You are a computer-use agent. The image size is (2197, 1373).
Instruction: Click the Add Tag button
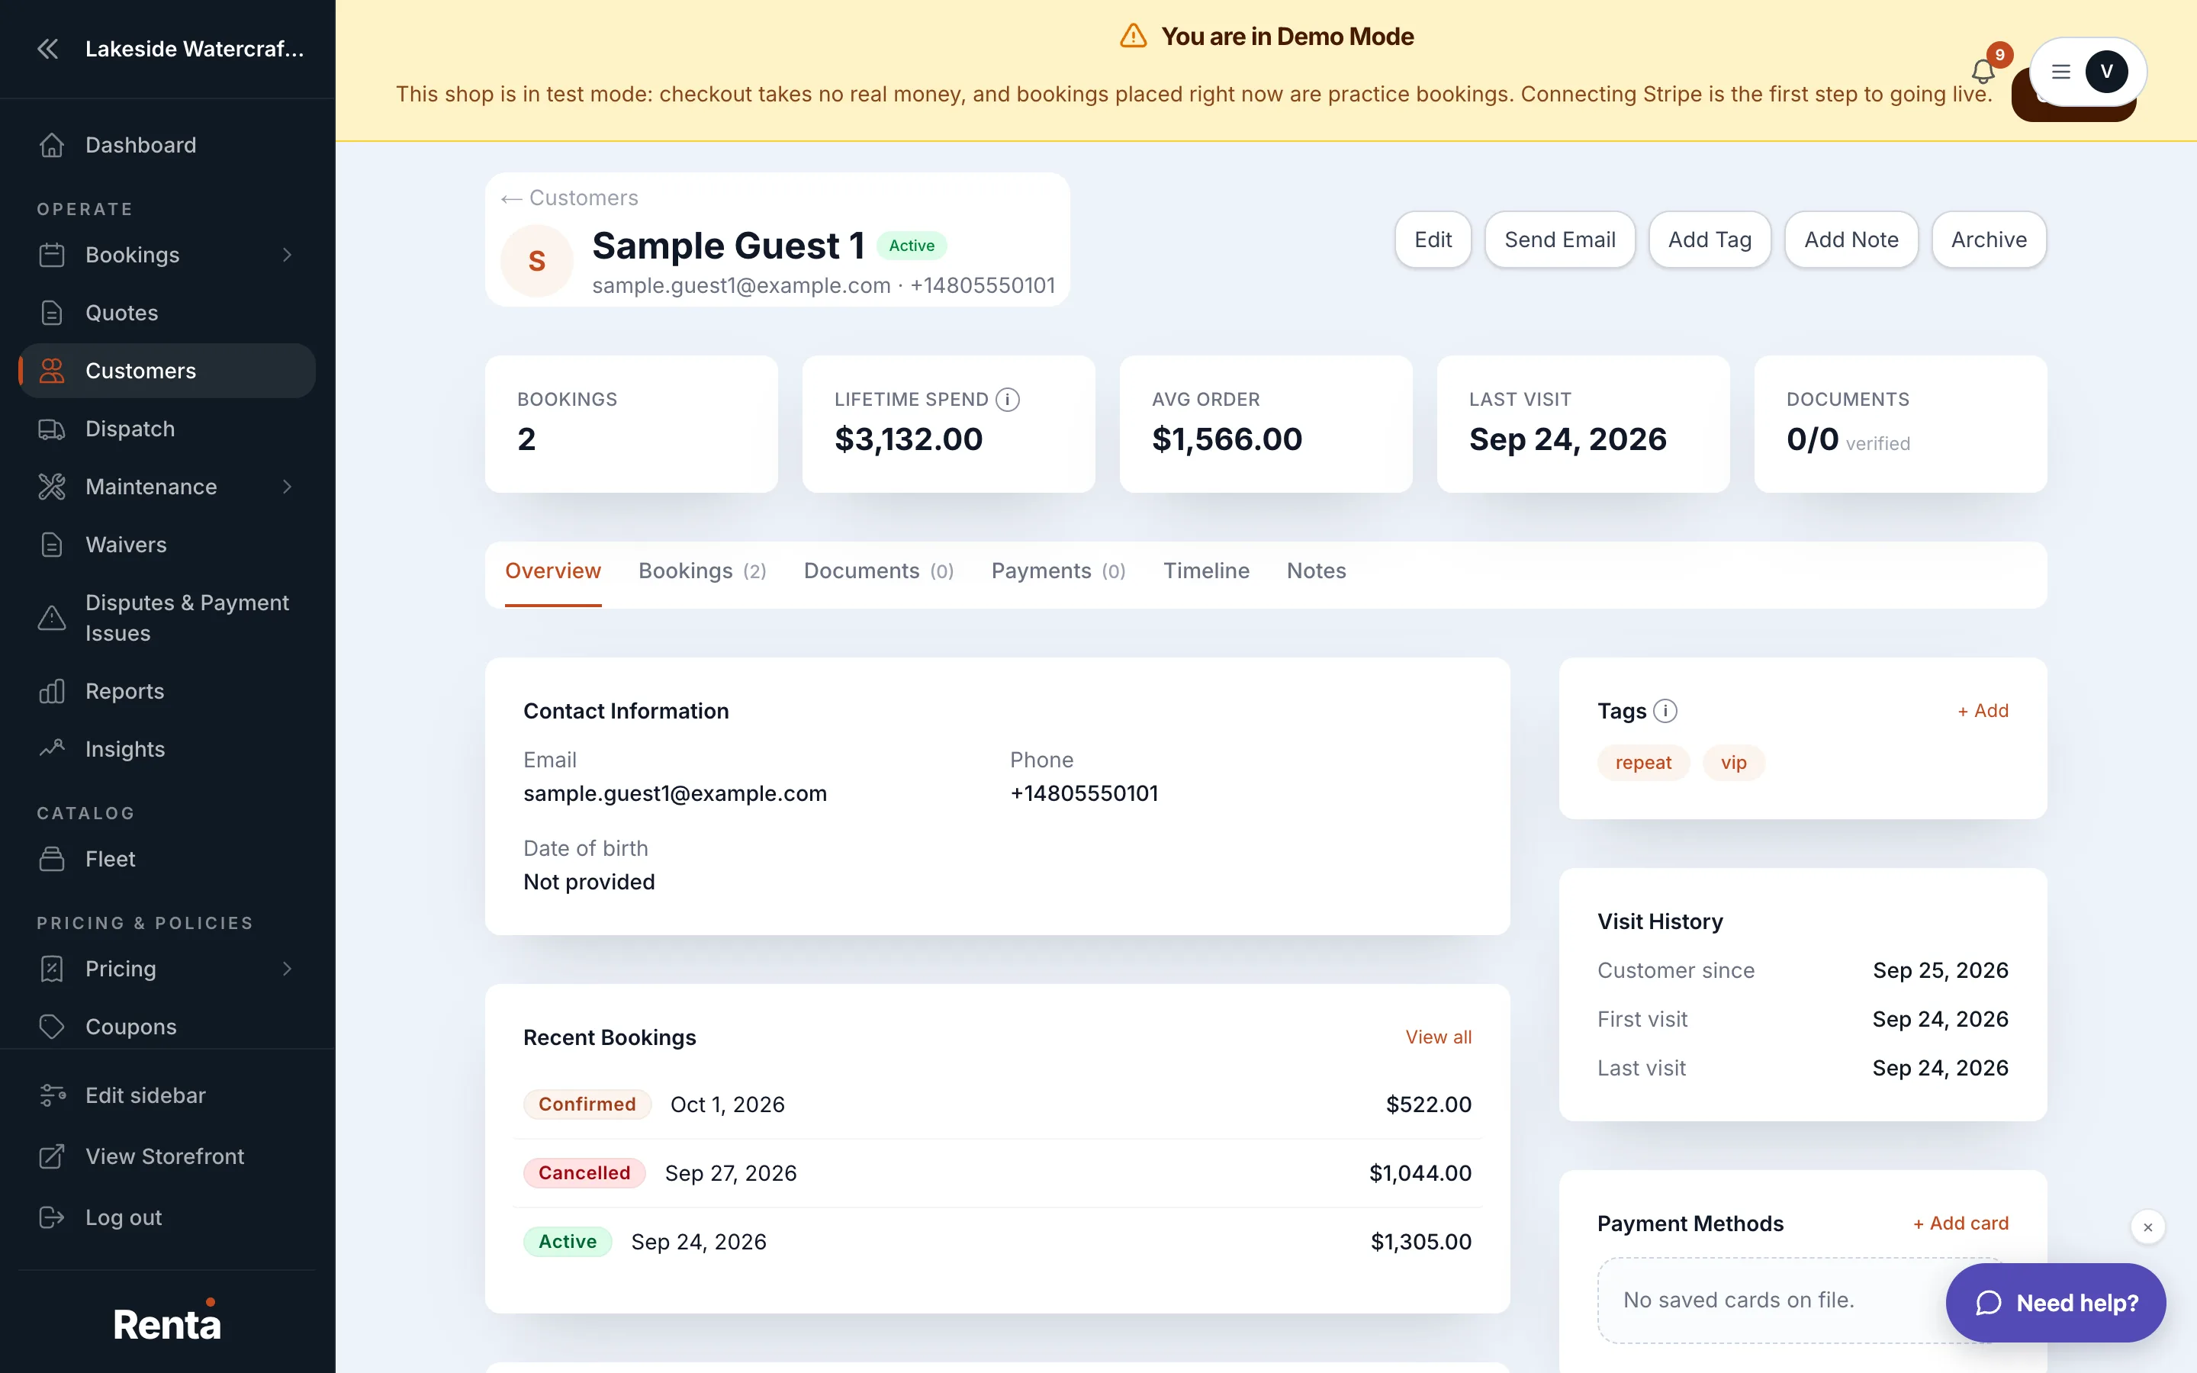click(x=1710, y=240)
